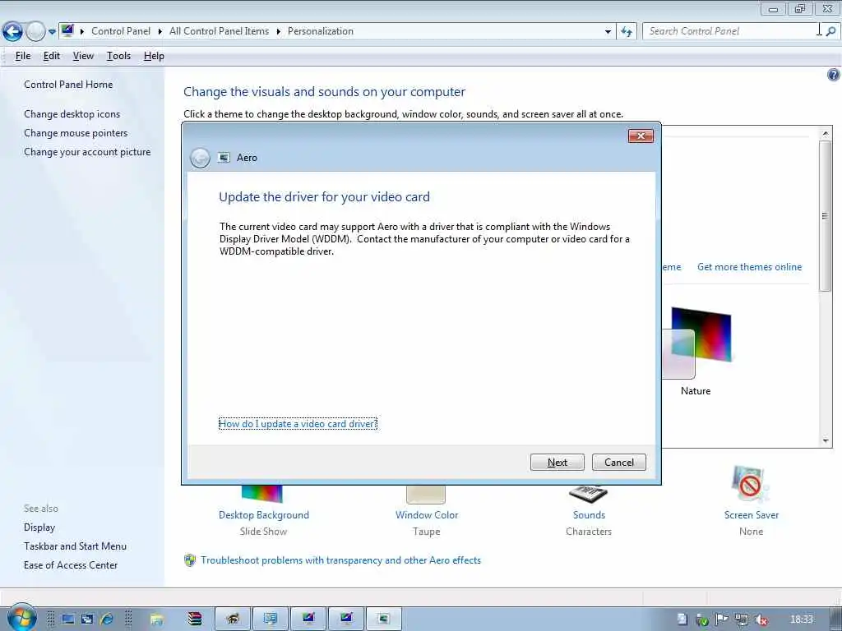Open the Tools menu
The height and width of the screenshot is (631, 842).
(118, 56)
